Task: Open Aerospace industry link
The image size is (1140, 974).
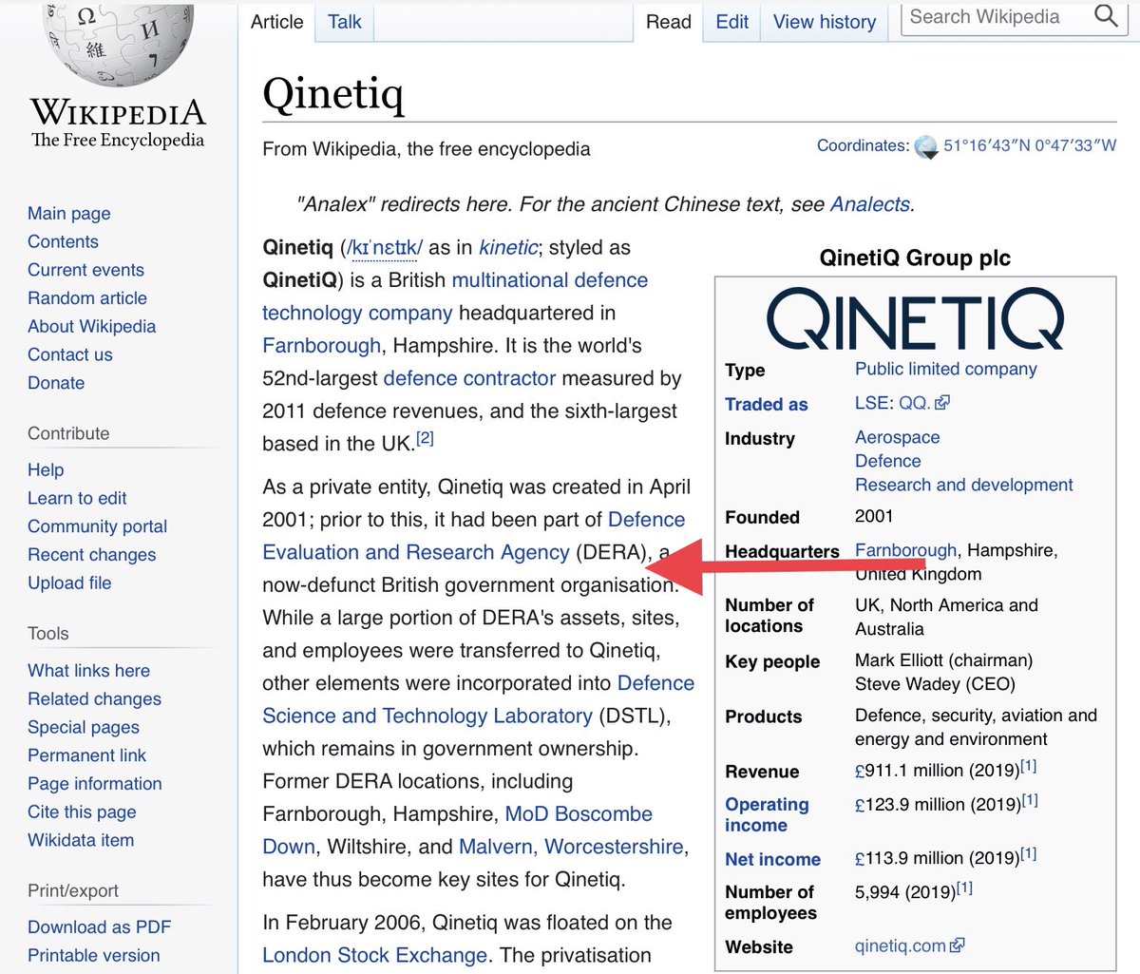Action: point(898,437)
